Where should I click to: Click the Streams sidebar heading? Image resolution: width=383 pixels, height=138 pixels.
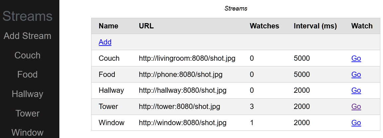(x=28, y=16)
